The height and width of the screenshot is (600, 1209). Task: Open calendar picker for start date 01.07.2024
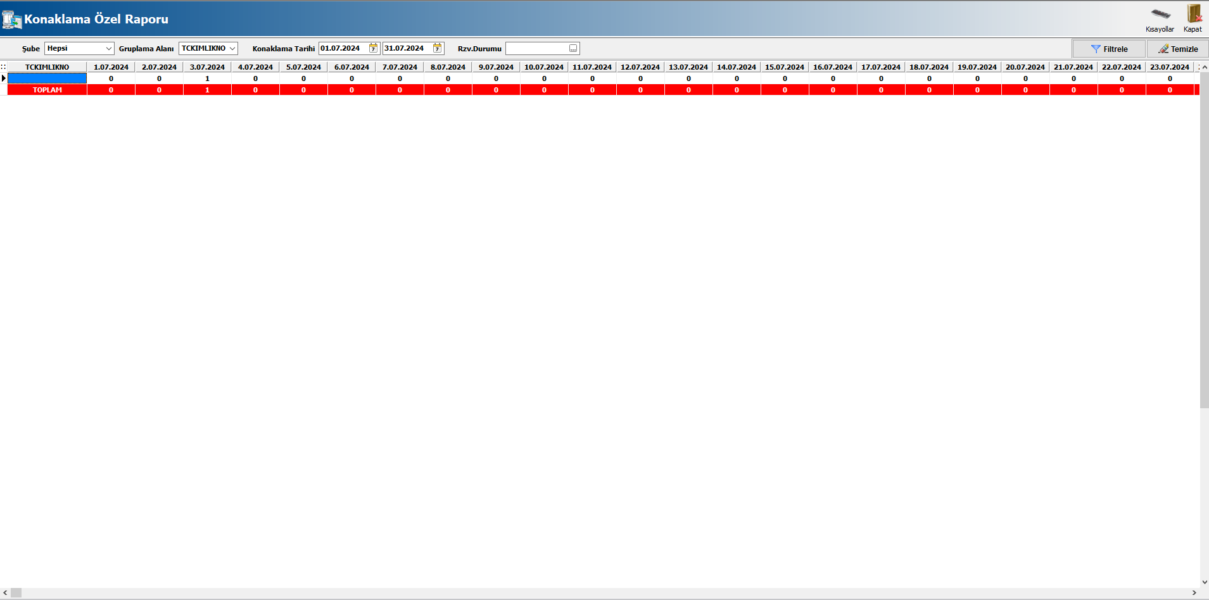pyautogui.click(x=374, y=48)
